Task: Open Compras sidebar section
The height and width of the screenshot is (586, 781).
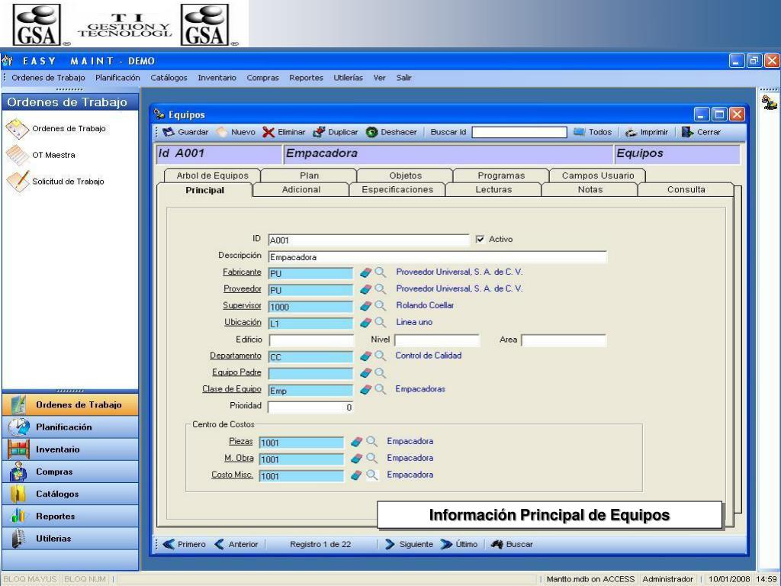Action: click(x=70, y=472)
